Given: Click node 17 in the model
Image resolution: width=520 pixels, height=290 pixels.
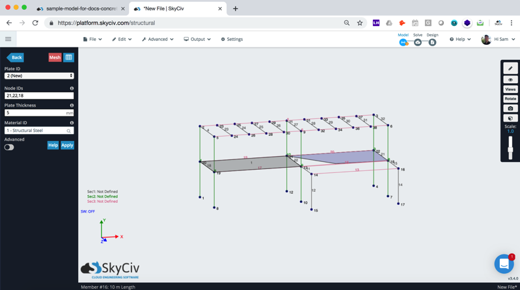Looking at the screenshot, I should (x=398, y=204).
